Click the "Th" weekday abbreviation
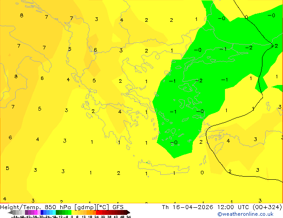The image size is (283, 218). coord(165,207)
